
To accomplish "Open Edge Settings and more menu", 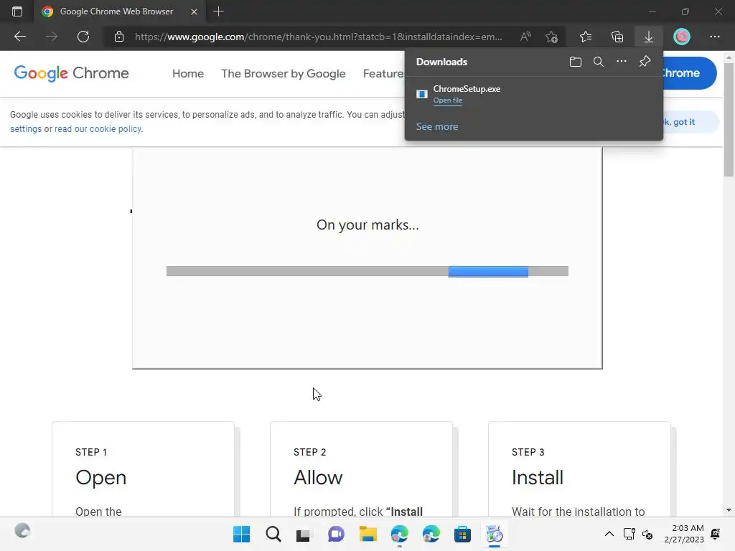I will (x=714, y=37).
